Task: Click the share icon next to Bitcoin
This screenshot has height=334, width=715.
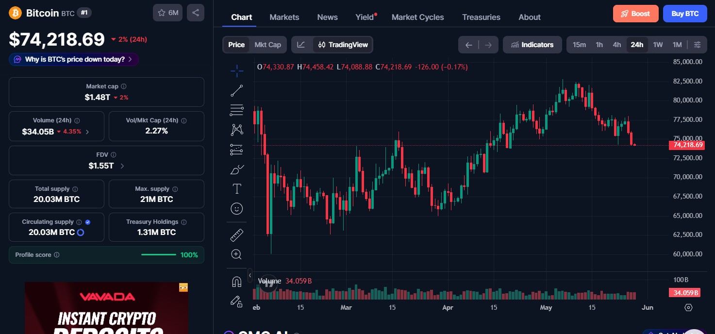Action: pyautogui.click(x=196, y=13)
